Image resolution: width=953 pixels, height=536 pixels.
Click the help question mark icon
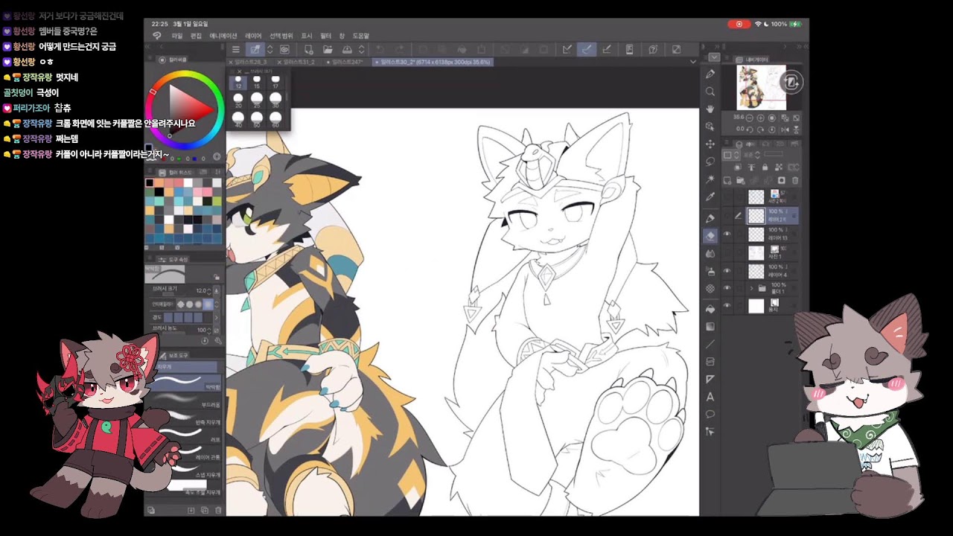tap(653, 50)
